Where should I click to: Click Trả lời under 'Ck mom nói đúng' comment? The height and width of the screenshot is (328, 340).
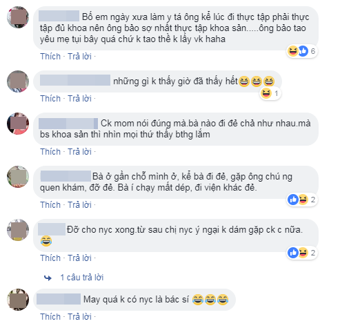coord(79,152)
